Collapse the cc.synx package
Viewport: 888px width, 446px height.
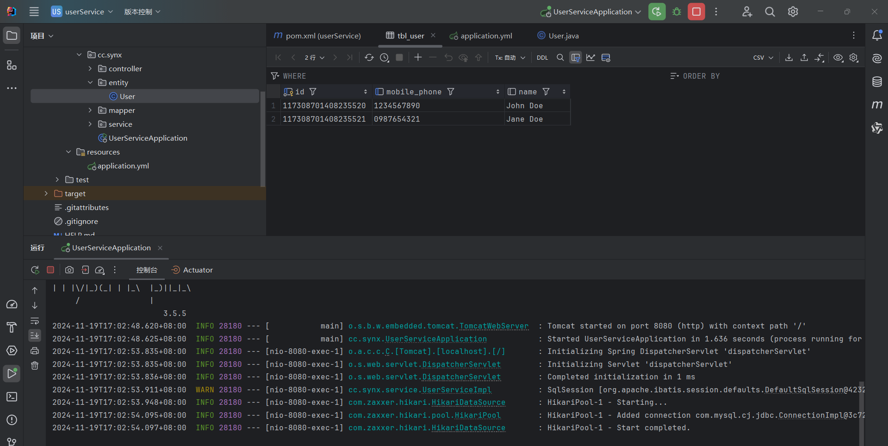79,55
